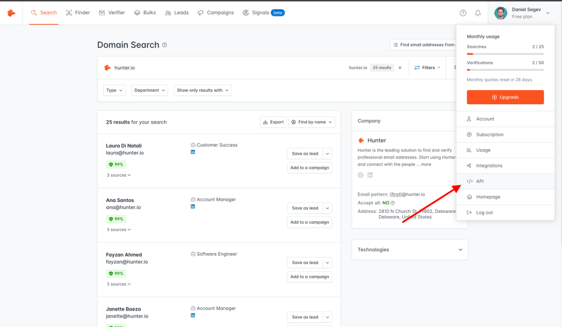
Task: Open the help question-mark icon in the top bar
Action: coord(463,13)
